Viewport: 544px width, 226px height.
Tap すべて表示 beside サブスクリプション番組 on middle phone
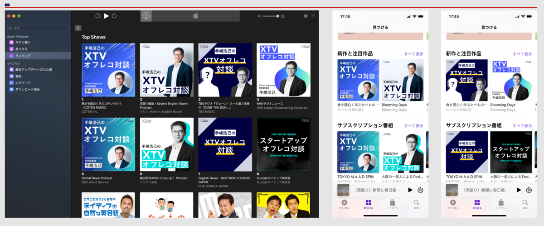click(414, 125)
